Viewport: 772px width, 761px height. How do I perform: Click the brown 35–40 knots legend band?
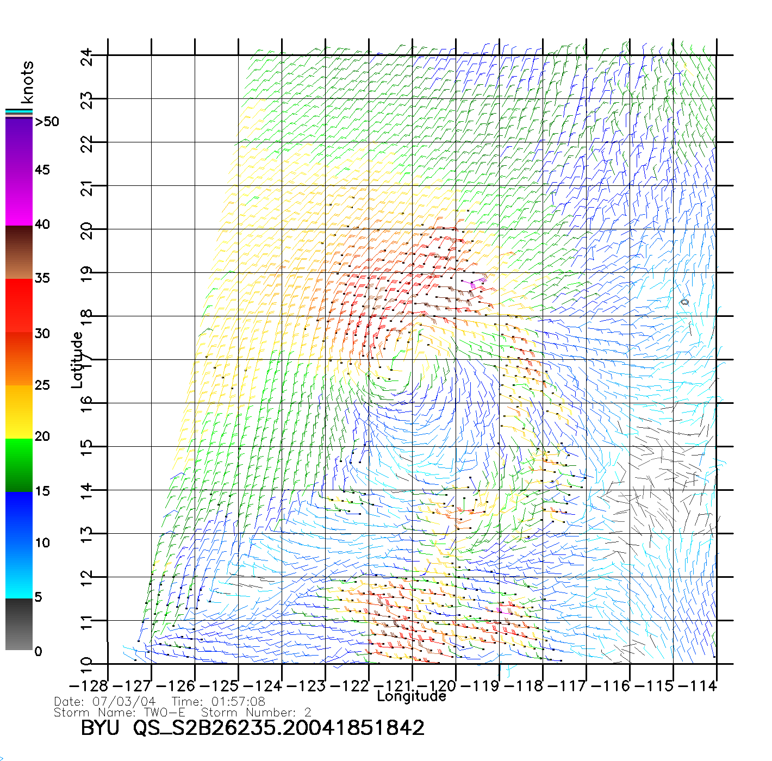18,252
